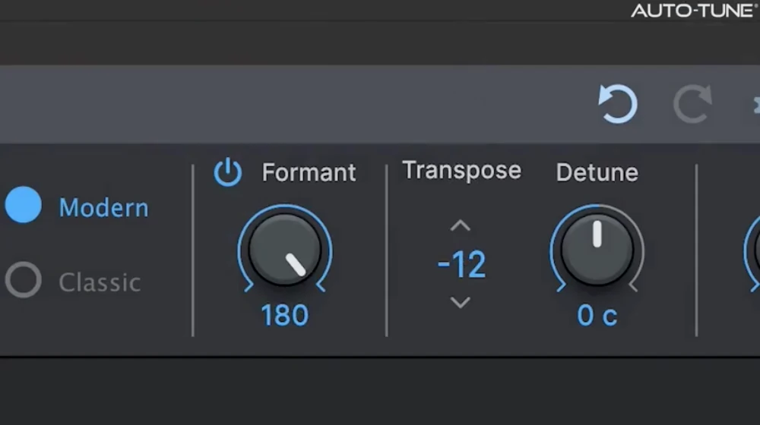Select the Classic mode radio circle
Image resolution: width=760 pixels, height=425 pixels.
pyautogui.click(x=24, y=280)
